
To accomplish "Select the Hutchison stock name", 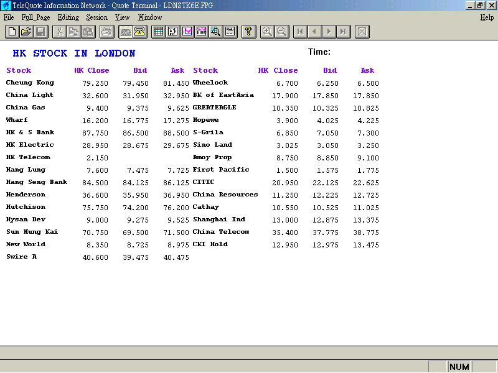I will point(26,207).
